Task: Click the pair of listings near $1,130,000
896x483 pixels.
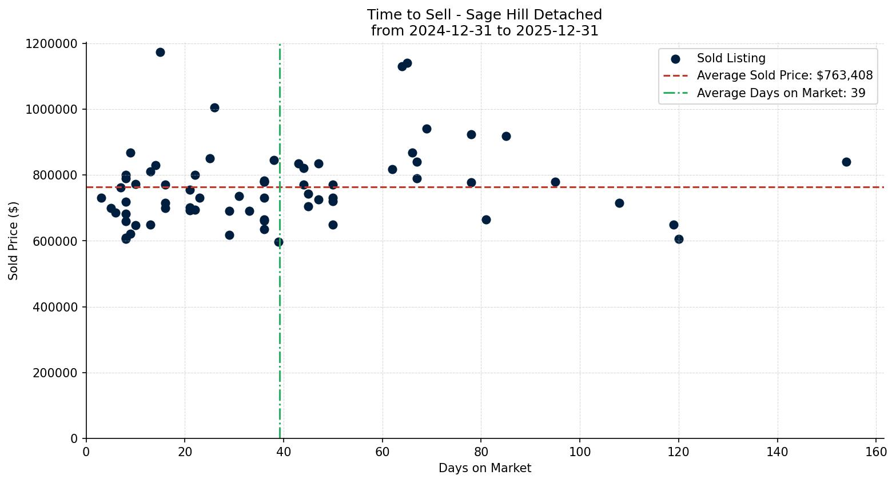Action: coord(404,65)
